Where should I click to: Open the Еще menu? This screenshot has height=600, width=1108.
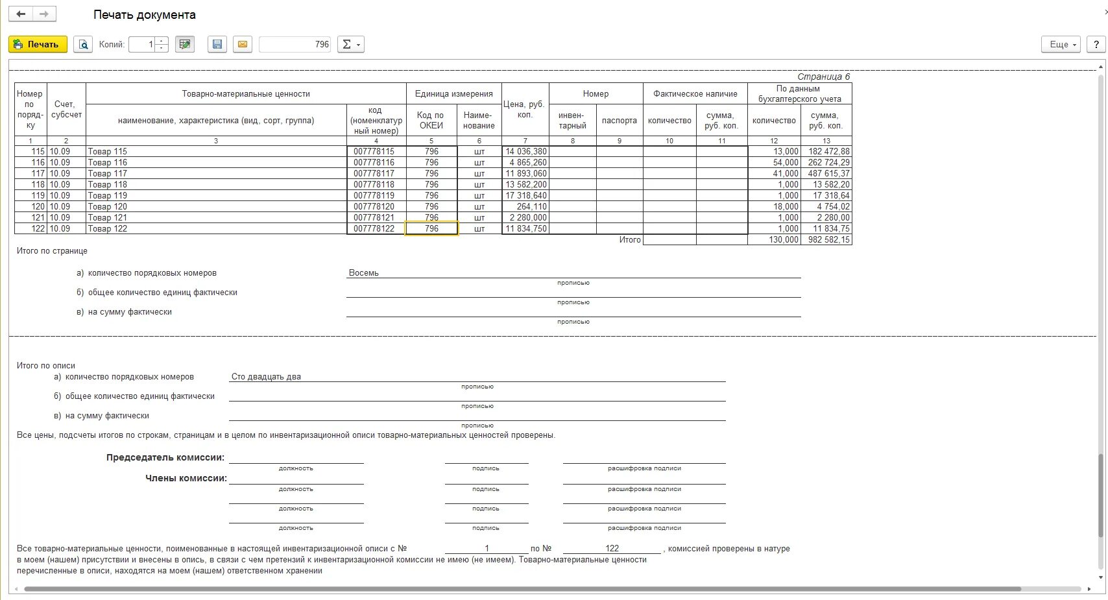[x=1061, y=44]
